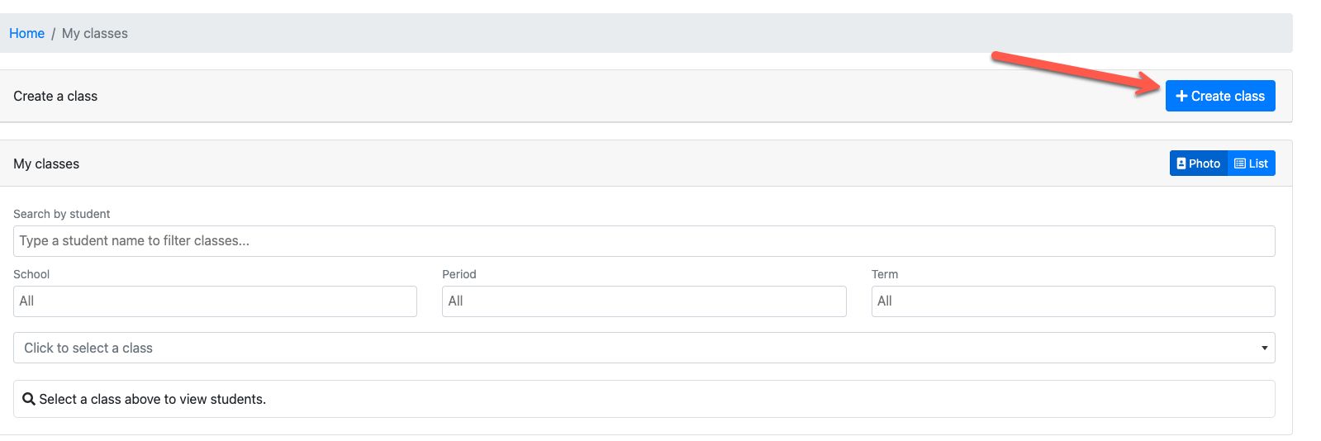This screenshot has width=1321, height=441.
Task: Click the plus icon on Create class
Action: coord(1181,97)
